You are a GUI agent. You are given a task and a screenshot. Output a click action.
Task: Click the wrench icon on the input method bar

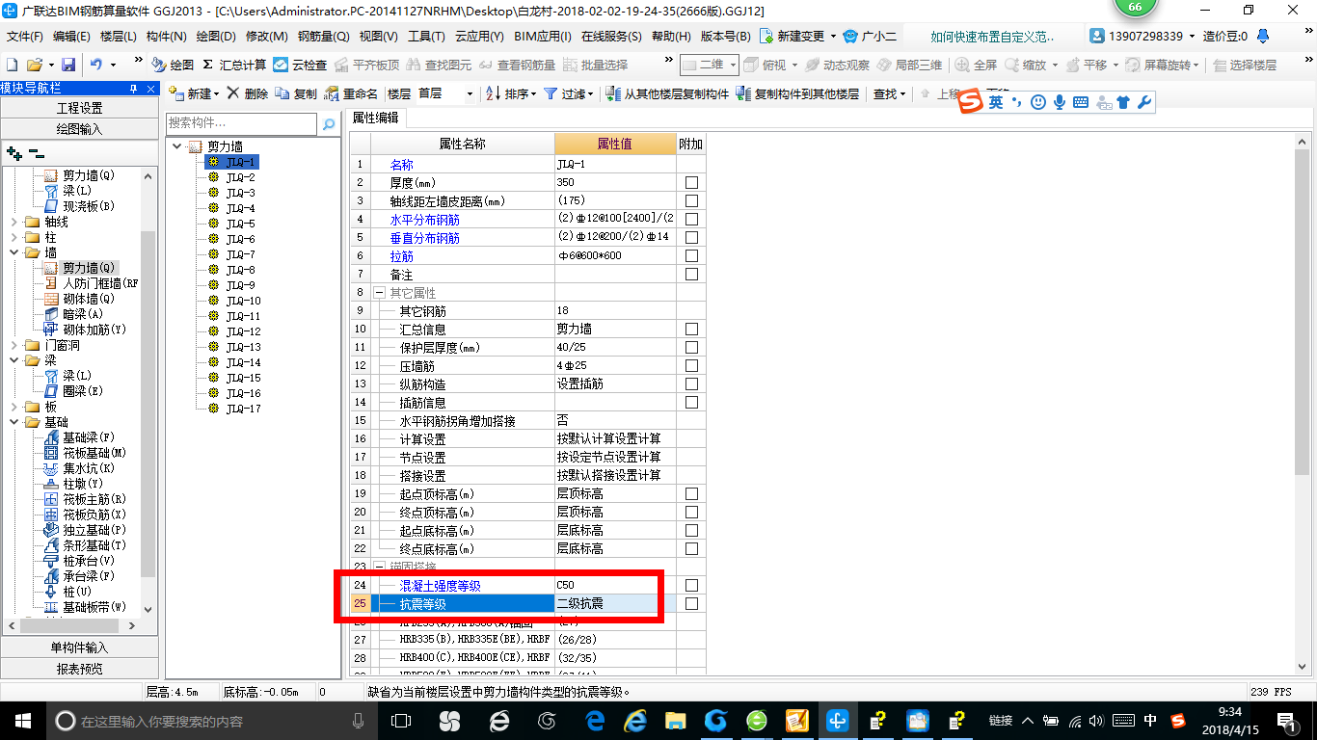point(1144,102)
